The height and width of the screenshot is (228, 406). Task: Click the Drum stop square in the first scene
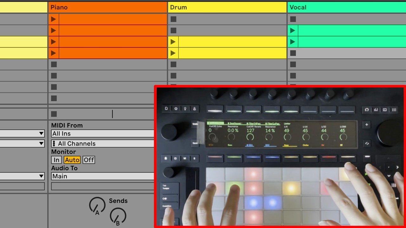173,19
